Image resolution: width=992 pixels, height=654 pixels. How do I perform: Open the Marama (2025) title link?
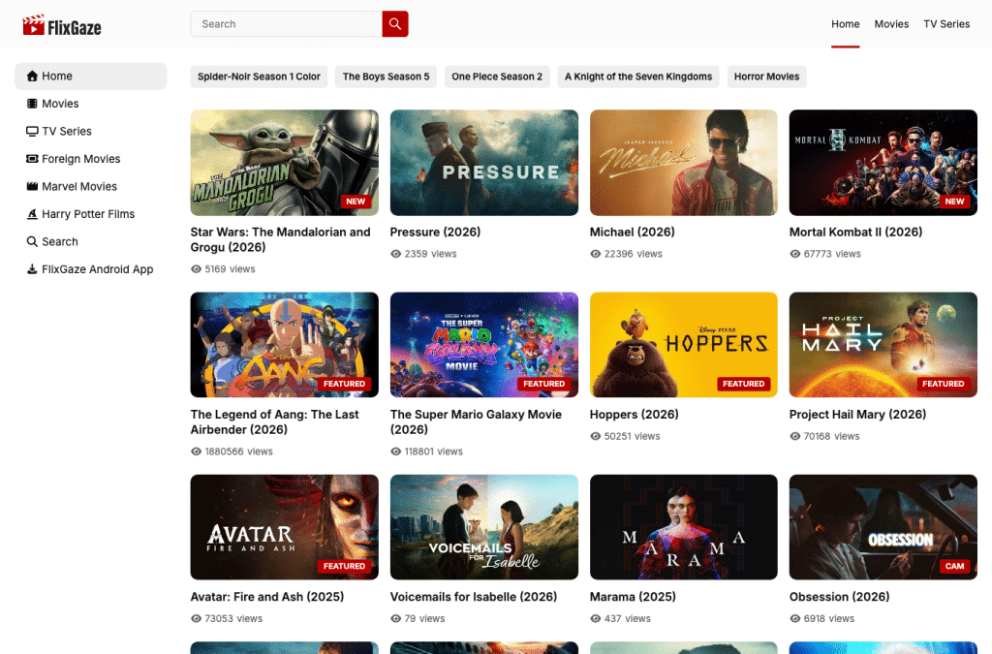tap(633, 597)
